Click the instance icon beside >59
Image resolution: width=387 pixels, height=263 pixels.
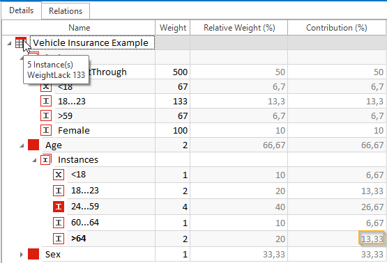[46, 115]
